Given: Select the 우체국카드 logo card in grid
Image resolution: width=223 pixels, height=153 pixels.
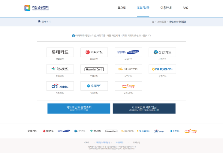Looking at the screenshot, I should [128, 86].
